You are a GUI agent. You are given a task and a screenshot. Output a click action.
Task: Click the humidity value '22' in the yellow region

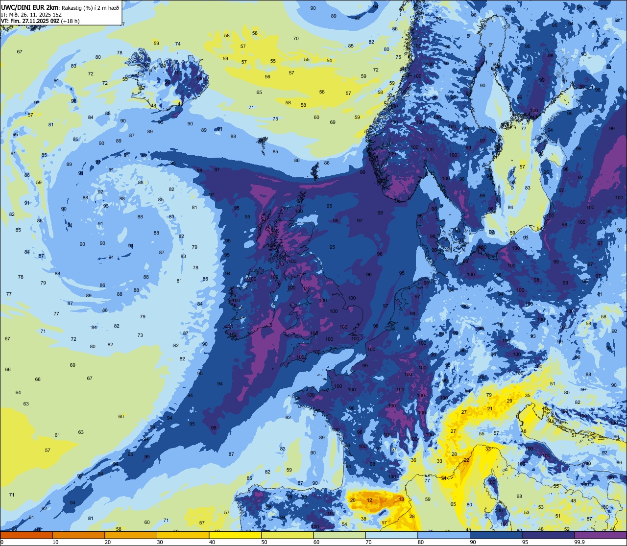click(x=466, y=460)
